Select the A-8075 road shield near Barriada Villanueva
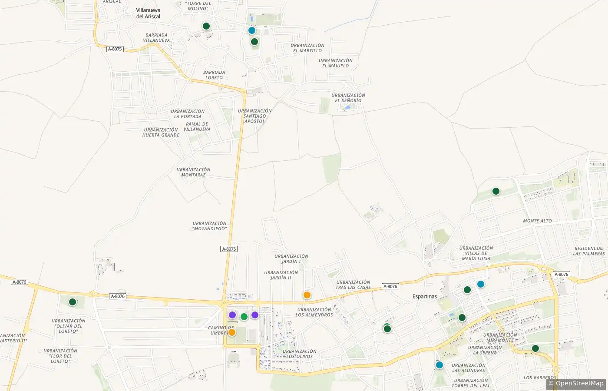This screenshot has height=391, width=608. (x=115, y=49)
